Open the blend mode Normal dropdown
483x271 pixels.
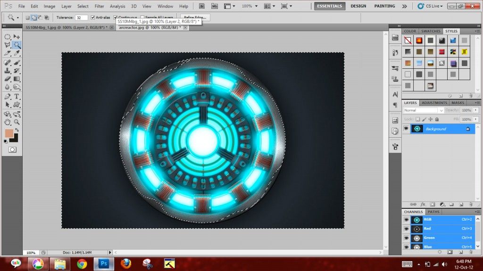click(x=424, y=110)
